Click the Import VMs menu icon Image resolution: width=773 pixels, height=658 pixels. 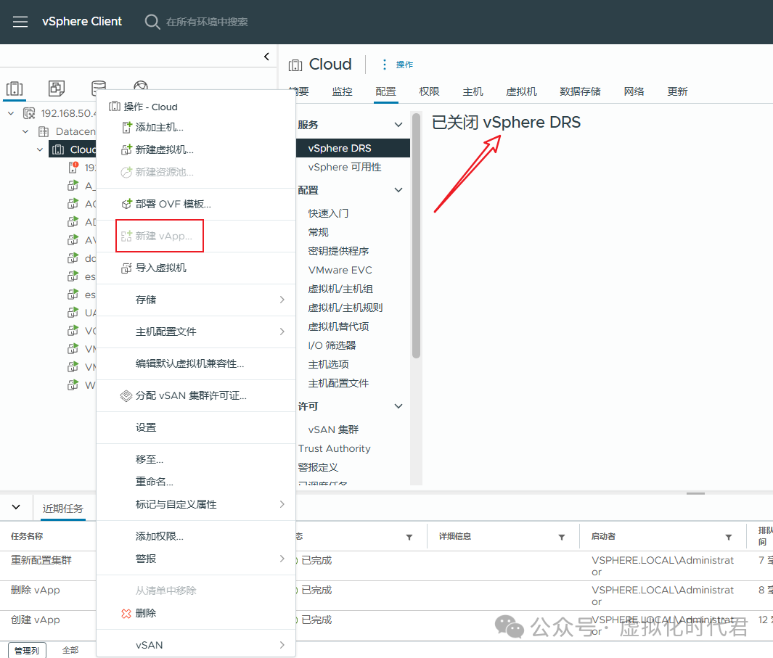pos(127,268)
